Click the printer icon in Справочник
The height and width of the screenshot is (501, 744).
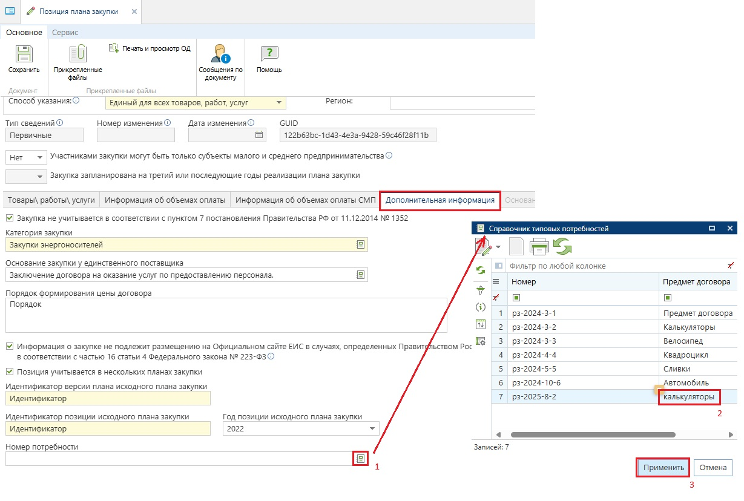click(539, 246)
